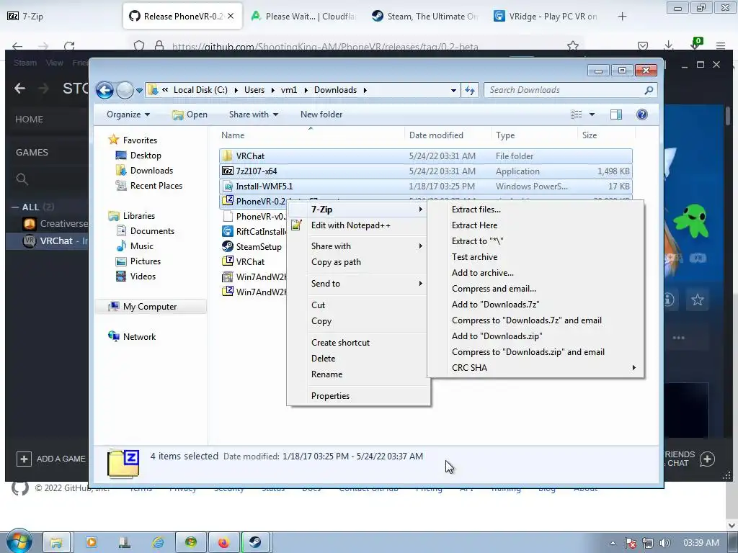Click Explorer back navigation arrow

point(105,90)
